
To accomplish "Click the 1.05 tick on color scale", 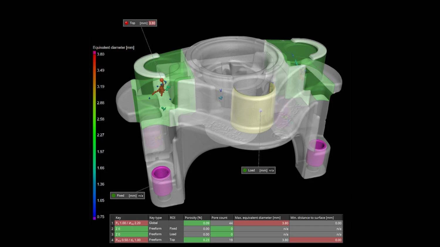I will point(101,200).
